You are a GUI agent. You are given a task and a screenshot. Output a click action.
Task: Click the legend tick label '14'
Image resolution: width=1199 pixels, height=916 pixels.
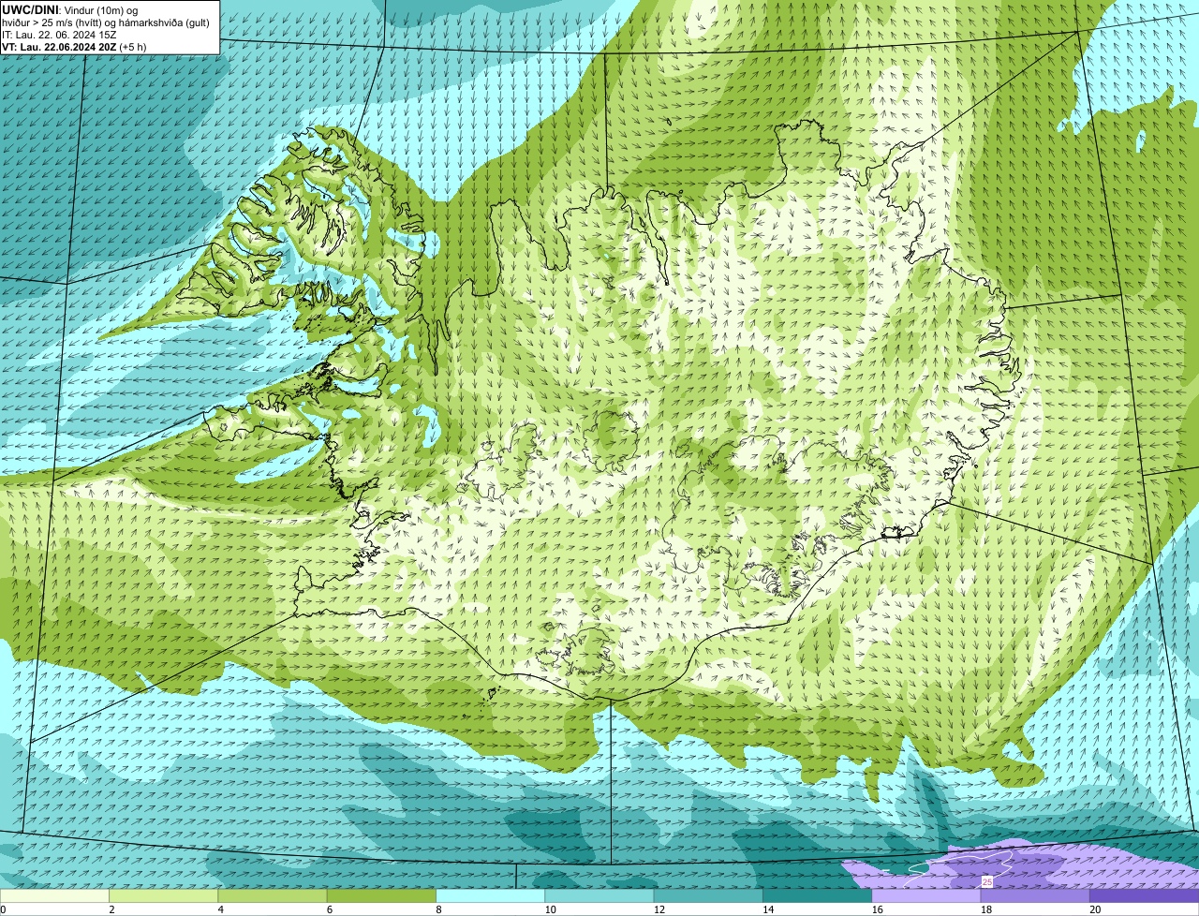(768, 909)
